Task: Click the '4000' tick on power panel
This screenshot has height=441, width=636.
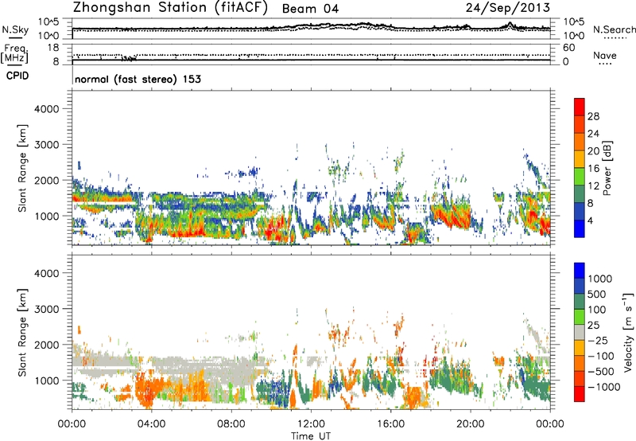Action: tap(47, 109)
